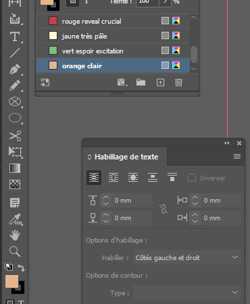Close the Habillage de texte panel
Viewport: 250px width, 304px height.
tap(239, 143)
